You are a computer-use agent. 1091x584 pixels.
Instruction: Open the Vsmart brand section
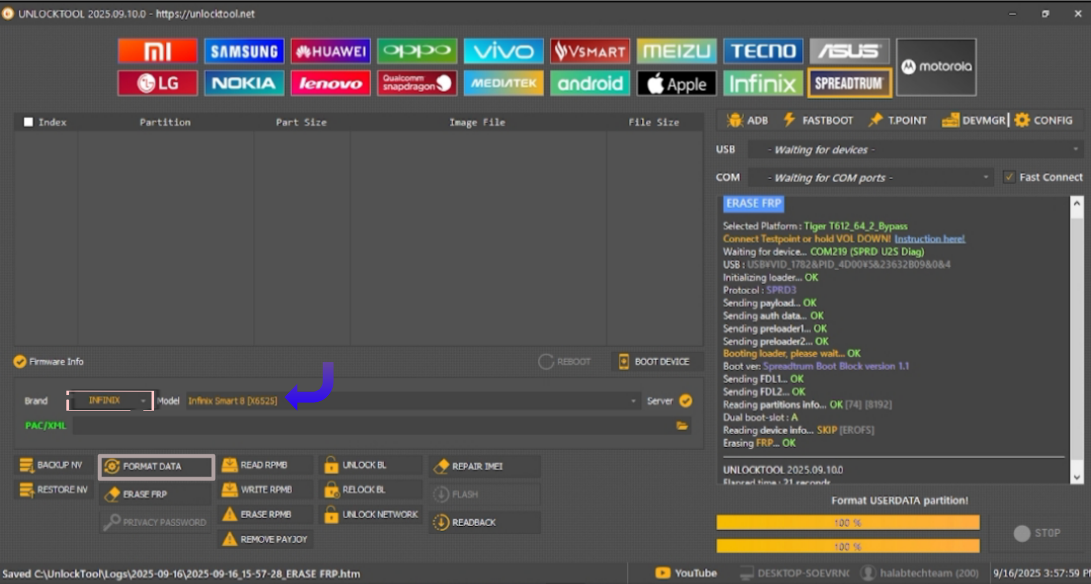coord(590,51)
